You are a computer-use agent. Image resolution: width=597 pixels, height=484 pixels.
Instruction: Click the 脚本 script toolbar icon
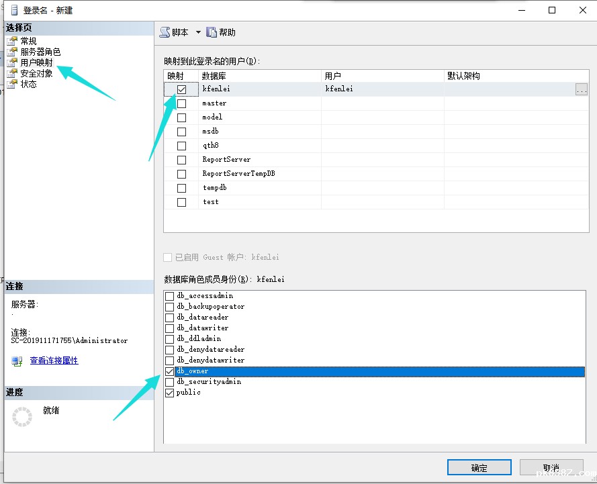tap(165, 32)
